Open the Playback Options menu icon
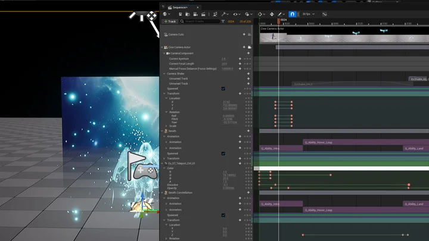Image resolution: width=429 pixels, height=241 pixels. coord(248,14)
